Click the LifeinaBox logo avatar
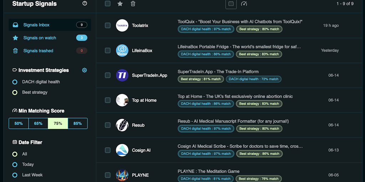 (x=122, y=50)
